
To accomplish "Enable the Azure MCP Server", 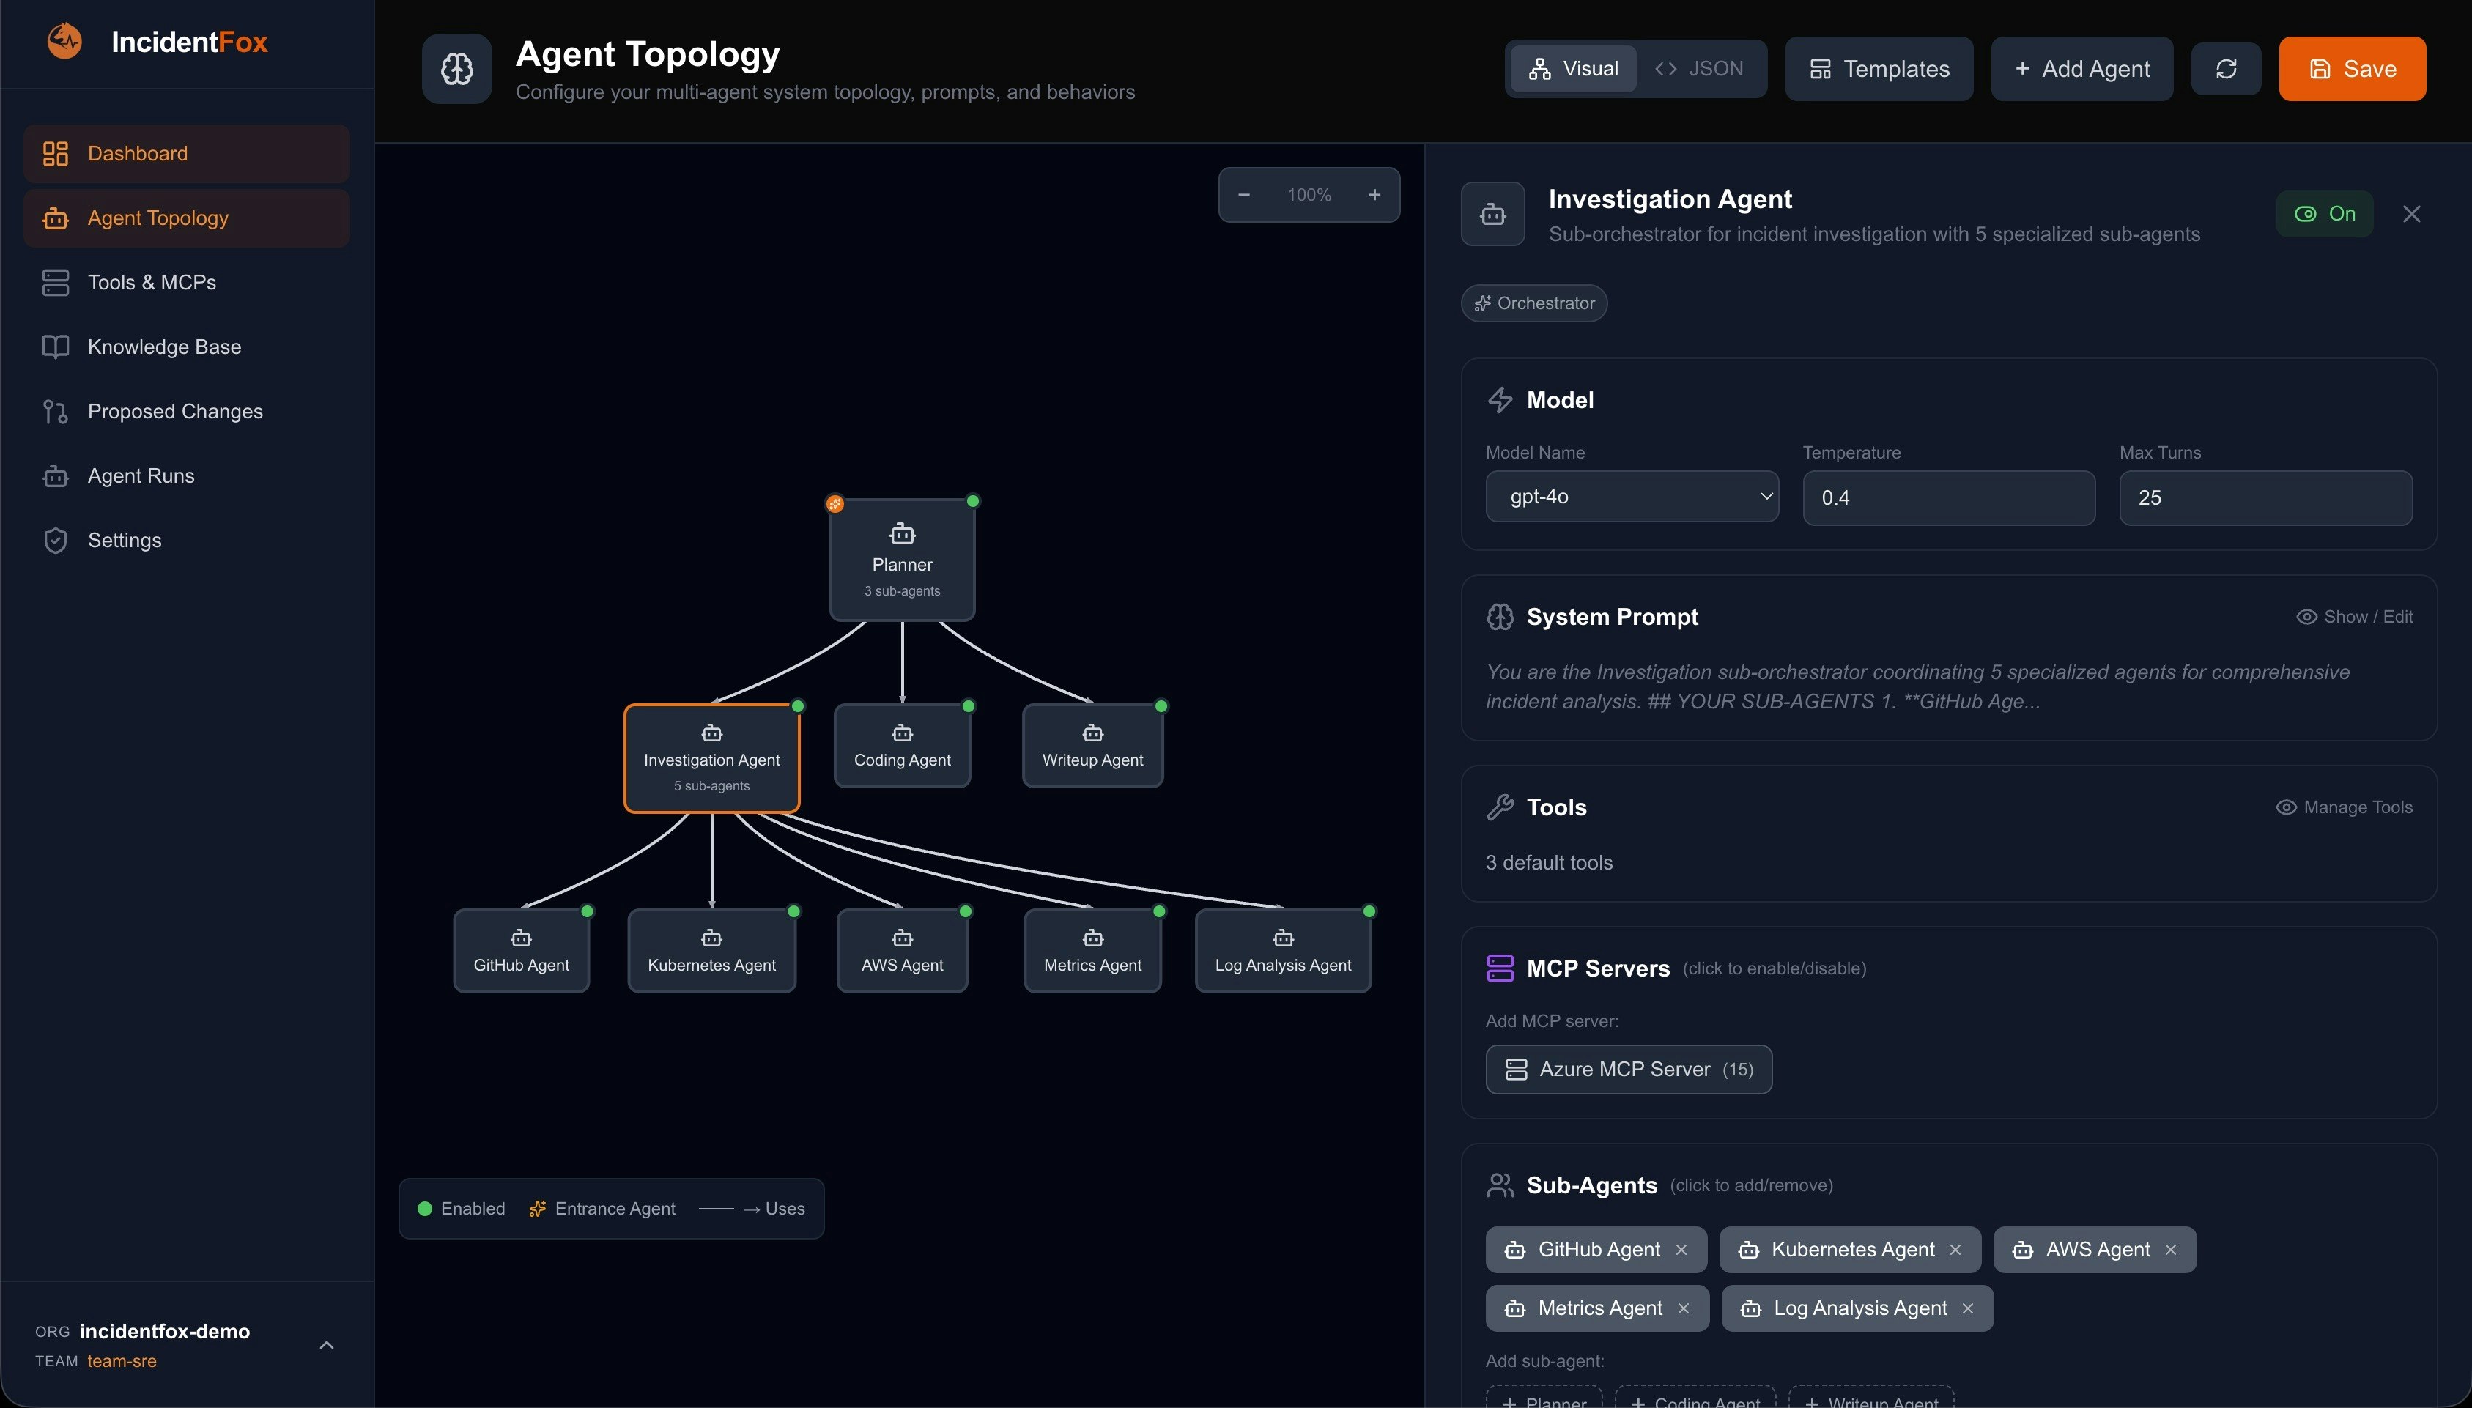I will [1629, 1069].
